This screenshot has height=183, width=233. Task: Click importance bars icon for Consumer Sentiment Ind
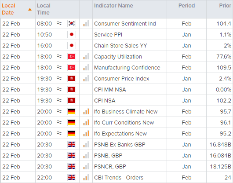(x=86, y=23)
